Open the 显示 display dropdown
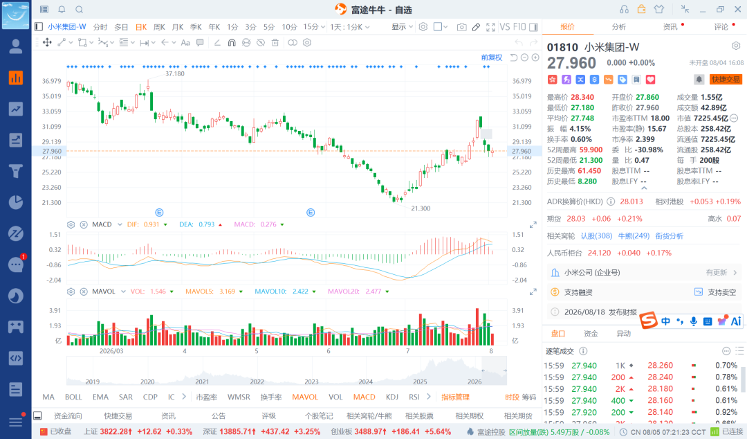This screenshot has height=439, width=747. tap(402, 27)
